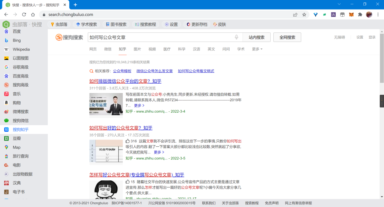Image resolution: width=384 pixels, height=207 pixels.
Task: Click 登录 at top right
Action: pyautogui.click(x=372, y=37)
